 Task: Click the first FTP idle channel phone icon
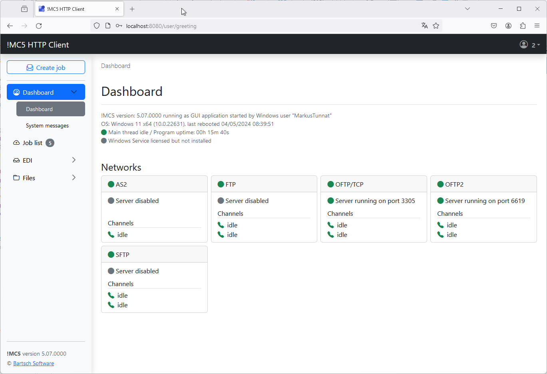pos(221,225)
